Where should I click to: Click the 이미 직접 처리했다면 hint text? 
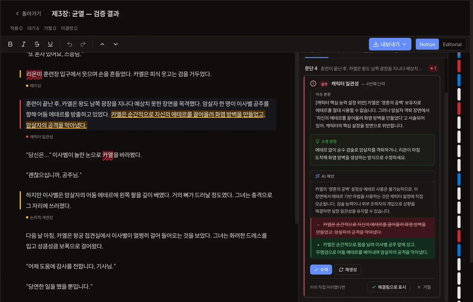pos(328,287)
